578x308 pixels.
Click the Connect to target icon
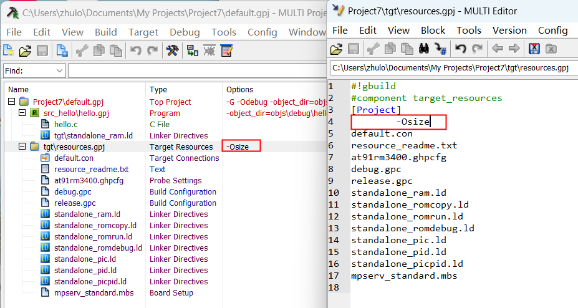click(x=192, y=51)
